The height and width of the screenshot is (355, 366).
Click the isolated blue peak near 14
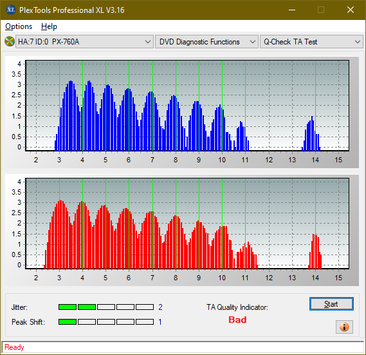click(311, 133)
